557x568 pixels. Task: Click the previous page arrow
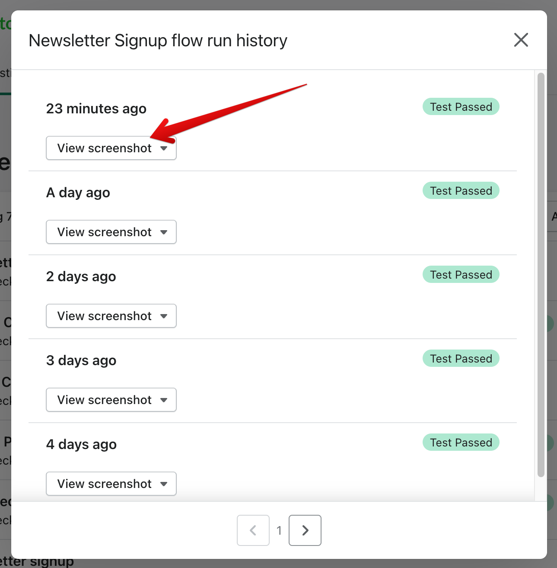click(x=253, y=530)
